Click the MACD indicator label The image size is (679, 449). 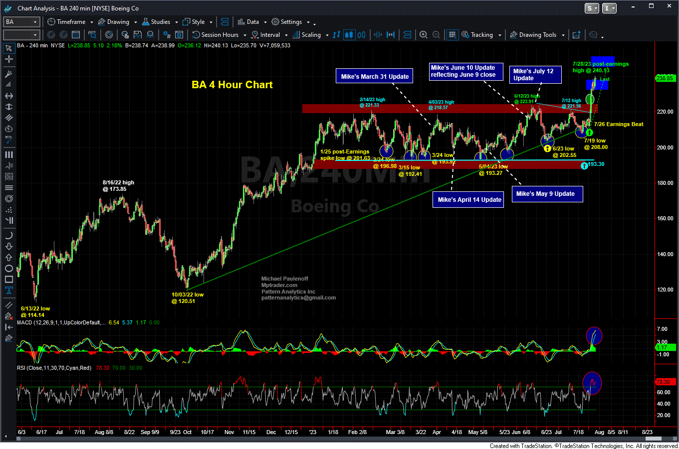(61, 323)
